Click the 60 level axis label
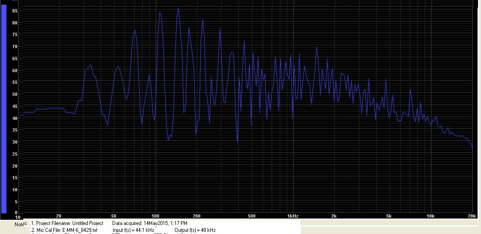Screen dimensions: 481x234 click(15, 70)
